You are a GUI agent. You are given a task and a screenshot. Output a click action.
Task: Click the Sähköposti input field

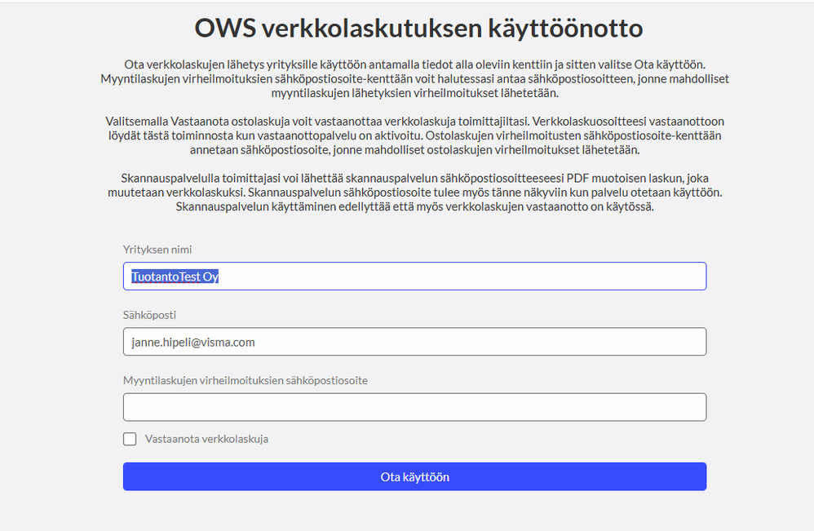tap(414, 342)
